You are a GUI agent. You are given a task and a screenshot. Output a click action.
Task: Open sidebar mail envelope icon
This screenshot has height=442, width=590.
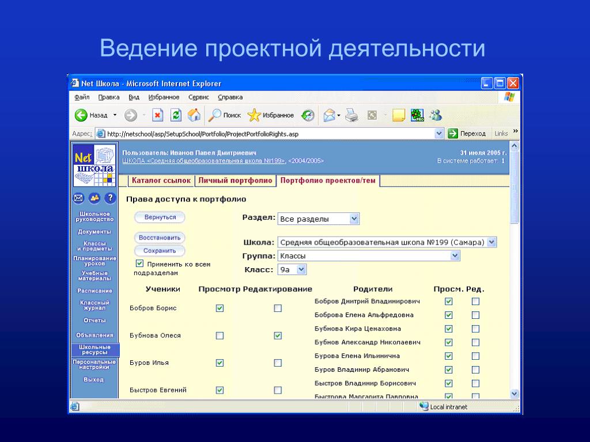click(x=78, y=198)
